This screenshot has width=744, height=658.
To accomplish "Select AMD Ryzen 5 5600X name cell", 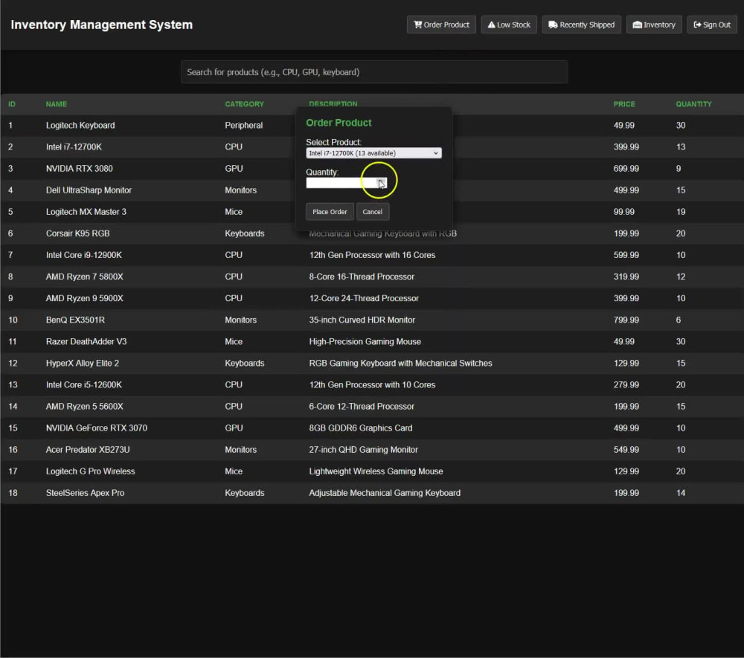I will click(x=85, y=406).
